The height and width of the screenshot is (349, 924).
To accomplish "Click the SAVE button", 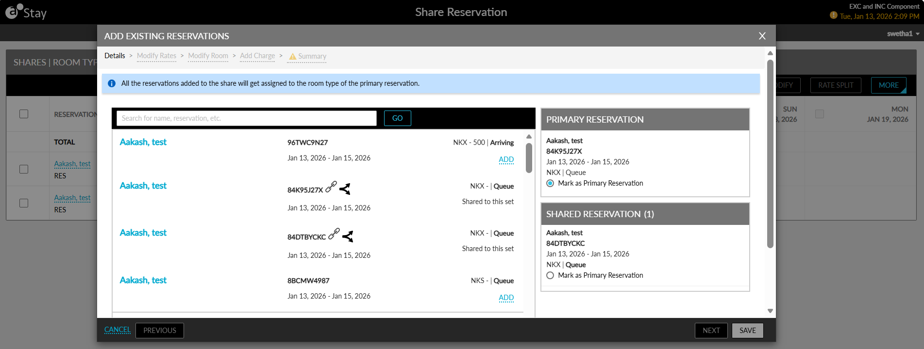I will coord(748,331).
